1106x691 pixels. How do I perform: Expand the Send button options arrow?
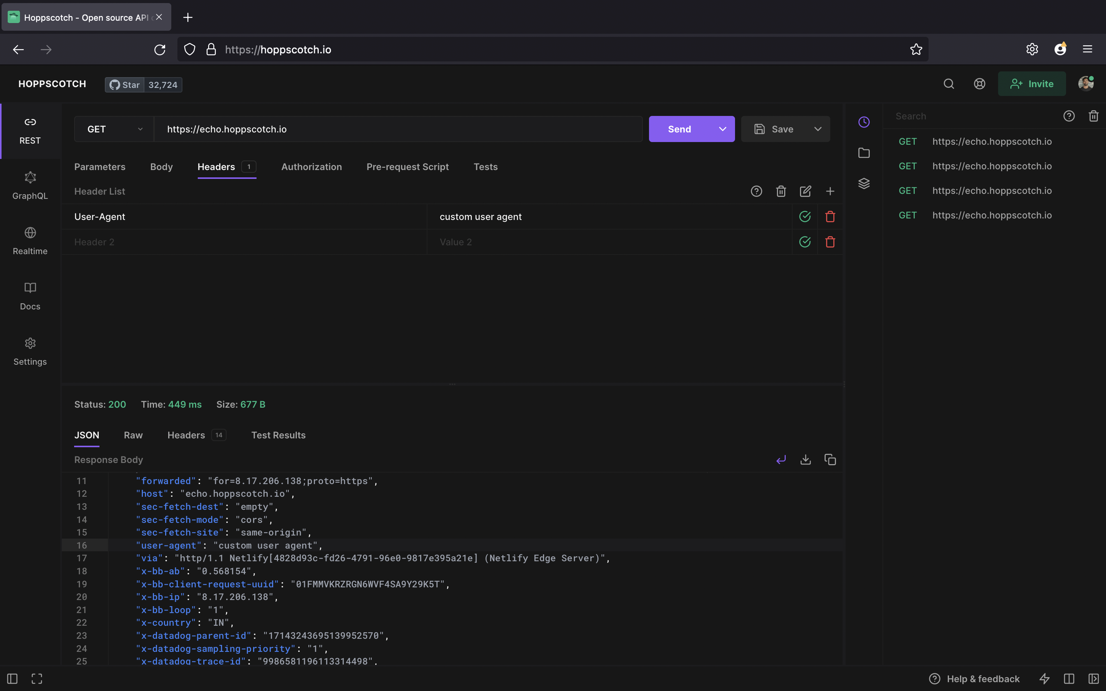coord(722,129)
